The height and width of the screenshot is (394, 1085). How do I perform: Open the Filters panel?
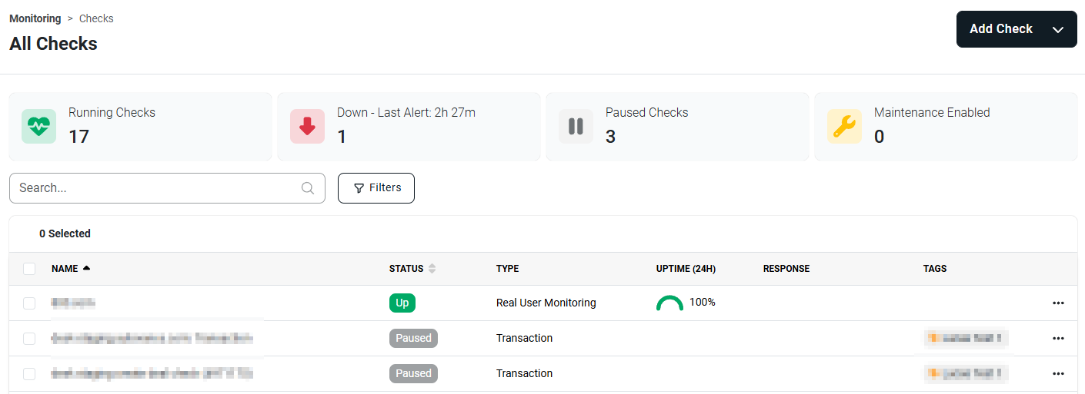tap(376, 188)
